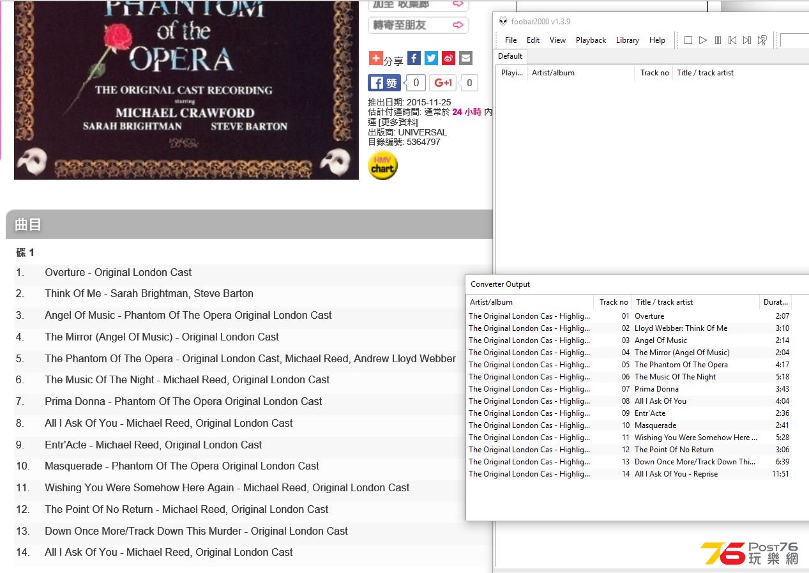Share via Weibo icon on webpage
The image size is (809, 573).
448,58
